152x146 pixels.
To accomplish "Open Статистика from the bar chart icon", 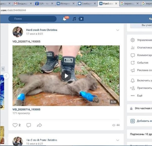I will (133, 48).
